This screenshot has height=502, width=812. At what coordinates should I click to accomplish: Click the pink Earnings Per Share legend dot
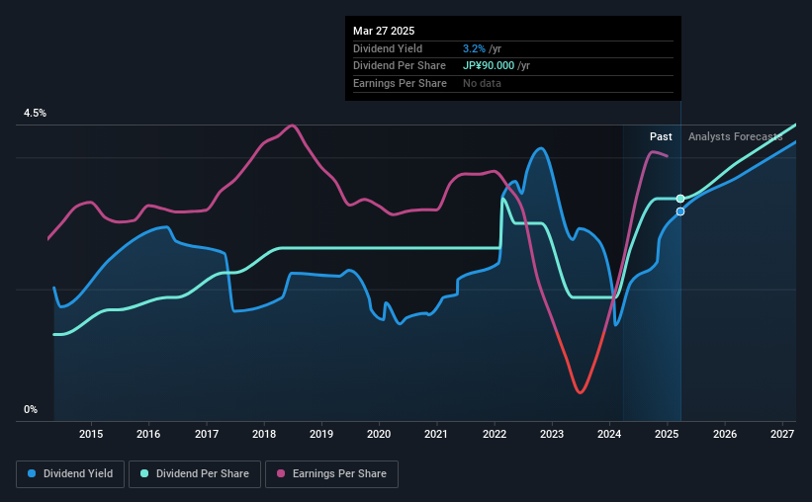281,473
